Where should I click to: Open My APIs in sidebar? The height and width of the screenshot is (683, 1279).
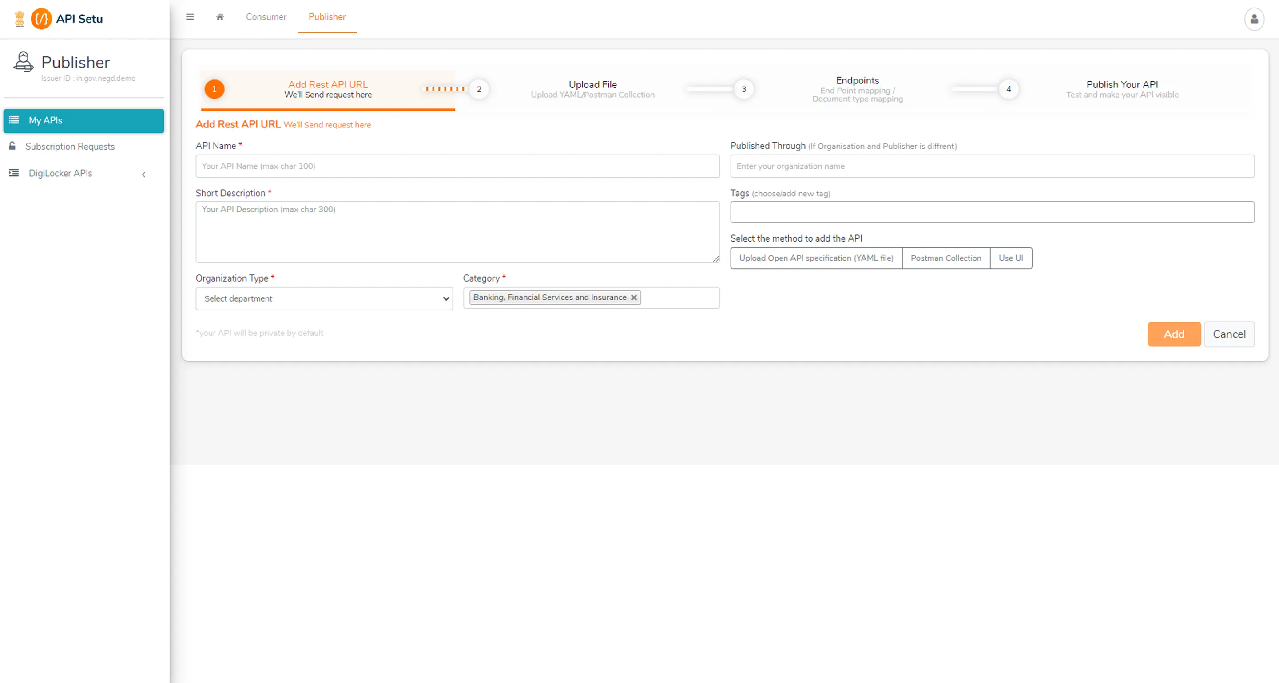coord(83,121)
